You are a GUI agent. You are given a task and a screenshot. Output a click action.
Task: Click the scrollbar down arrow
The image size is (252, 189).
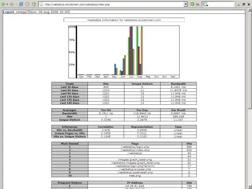click(x=250, y=187)
